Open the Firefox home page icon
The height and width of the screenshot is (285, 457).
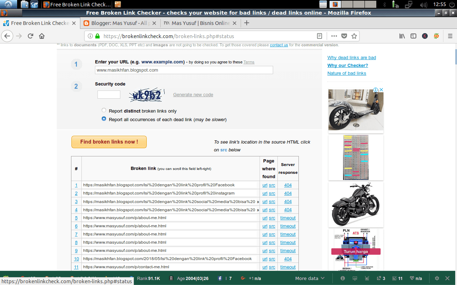tap(42, 36)
